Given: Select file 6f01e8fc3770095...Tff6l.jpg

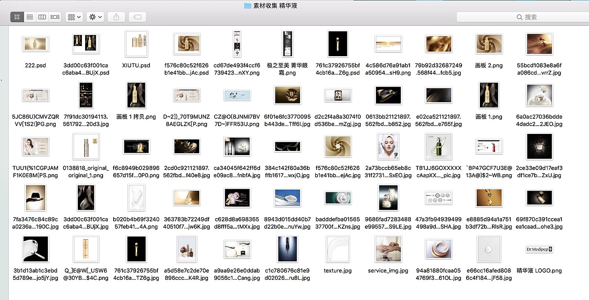Looking at the screenshot, I should pyautogui.click(x=287, y=95).
